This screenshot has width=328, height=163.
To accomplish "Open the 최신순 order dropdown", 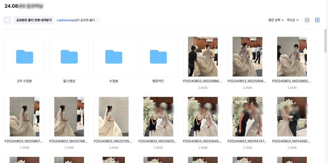I will [x=293, y=20].
